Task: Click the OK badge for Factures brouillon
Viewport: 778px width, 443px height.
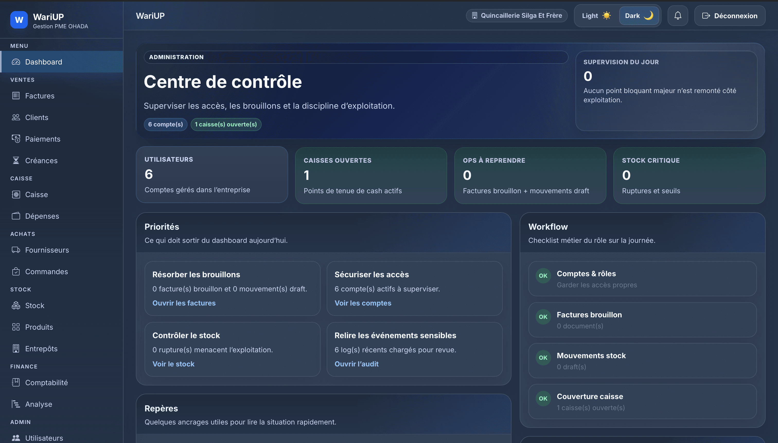Action: pos(543,317)
